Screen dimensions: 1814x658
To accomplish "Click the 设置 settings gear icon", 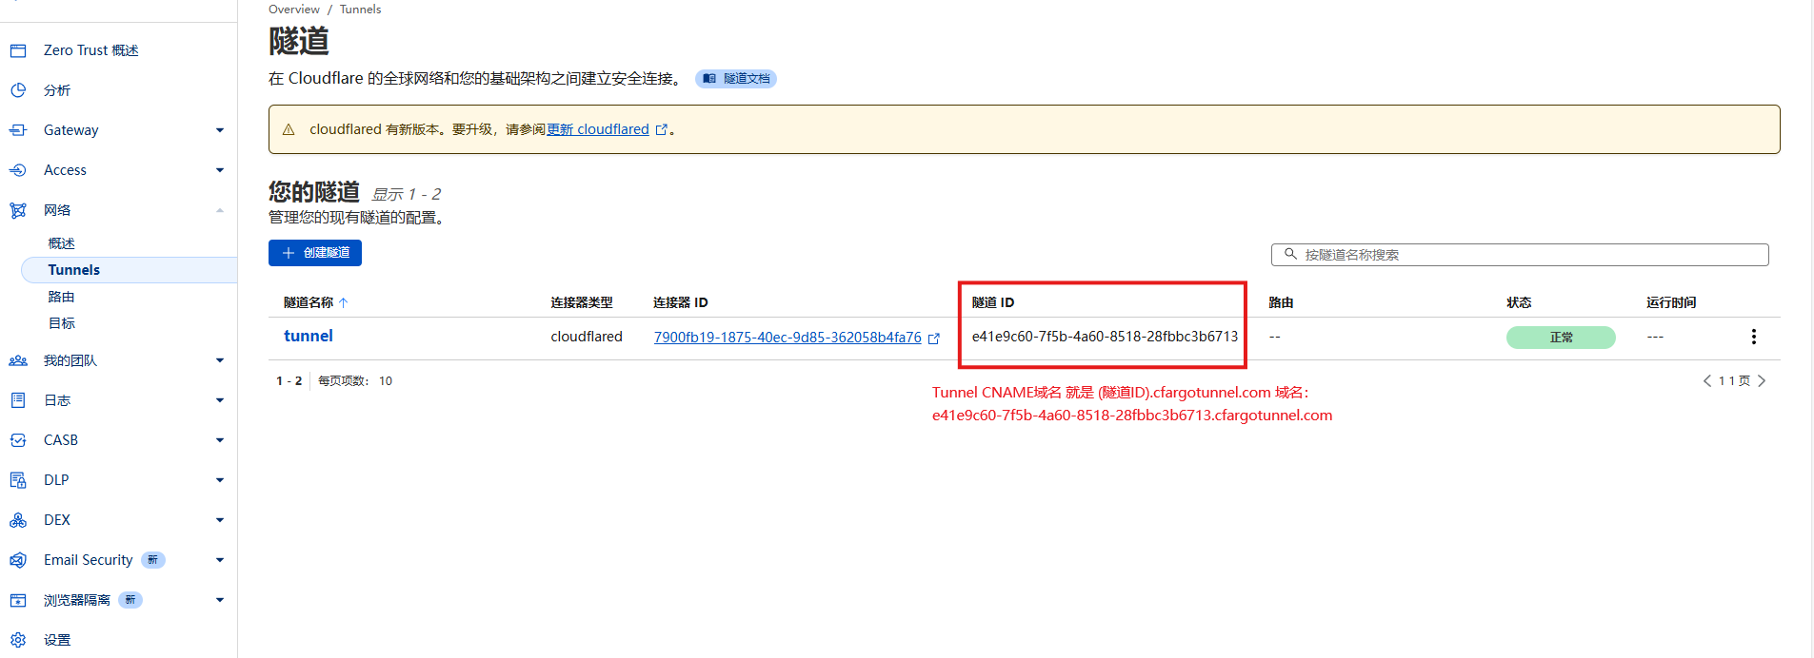I will (18, 640).
